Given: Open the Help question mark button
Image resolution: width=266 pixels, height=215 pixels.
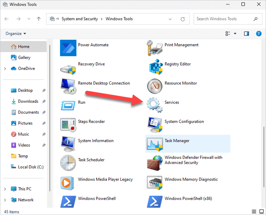Looking at the screenshot, I should (x=259, y=34).
